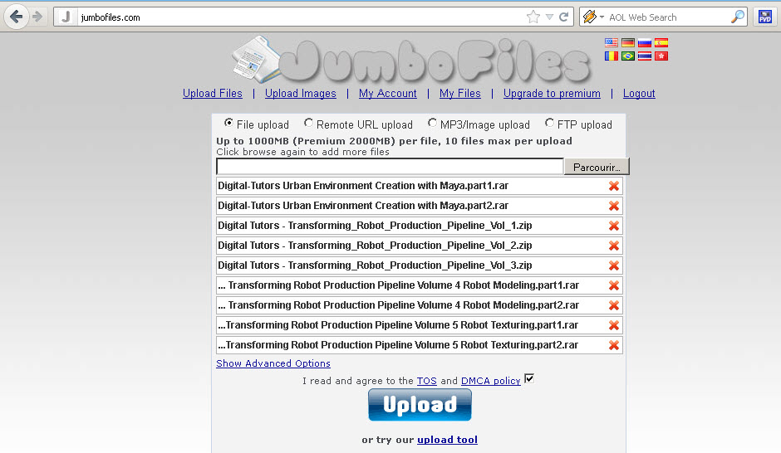Click the file path input field
The height and width of the screenshot is (453, 781).
[x=390, y=167]
